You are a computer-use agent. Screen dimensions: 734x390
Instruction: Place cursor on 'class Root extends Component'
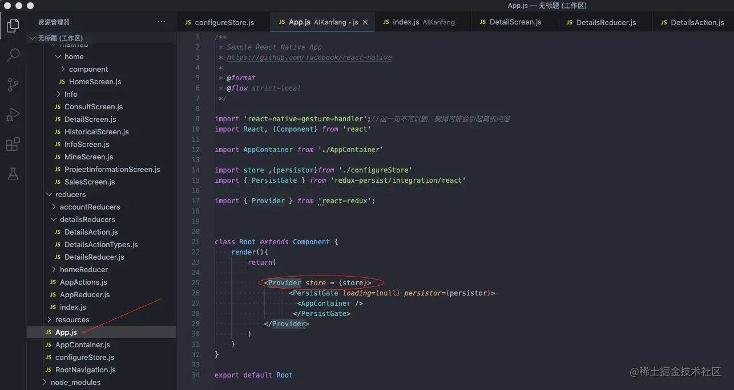click(x=272, y=242)
